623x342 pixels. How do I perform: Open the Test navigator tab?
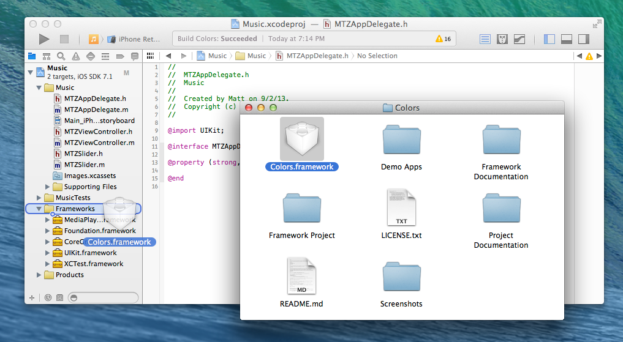tap(91, 56)
